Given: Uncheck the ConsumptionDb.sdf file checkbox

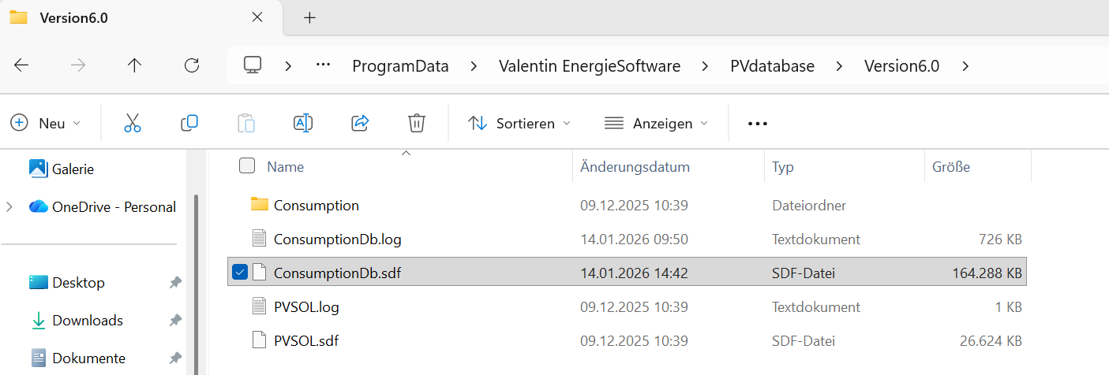Looking at the screenshot, I should pos(241,273).
